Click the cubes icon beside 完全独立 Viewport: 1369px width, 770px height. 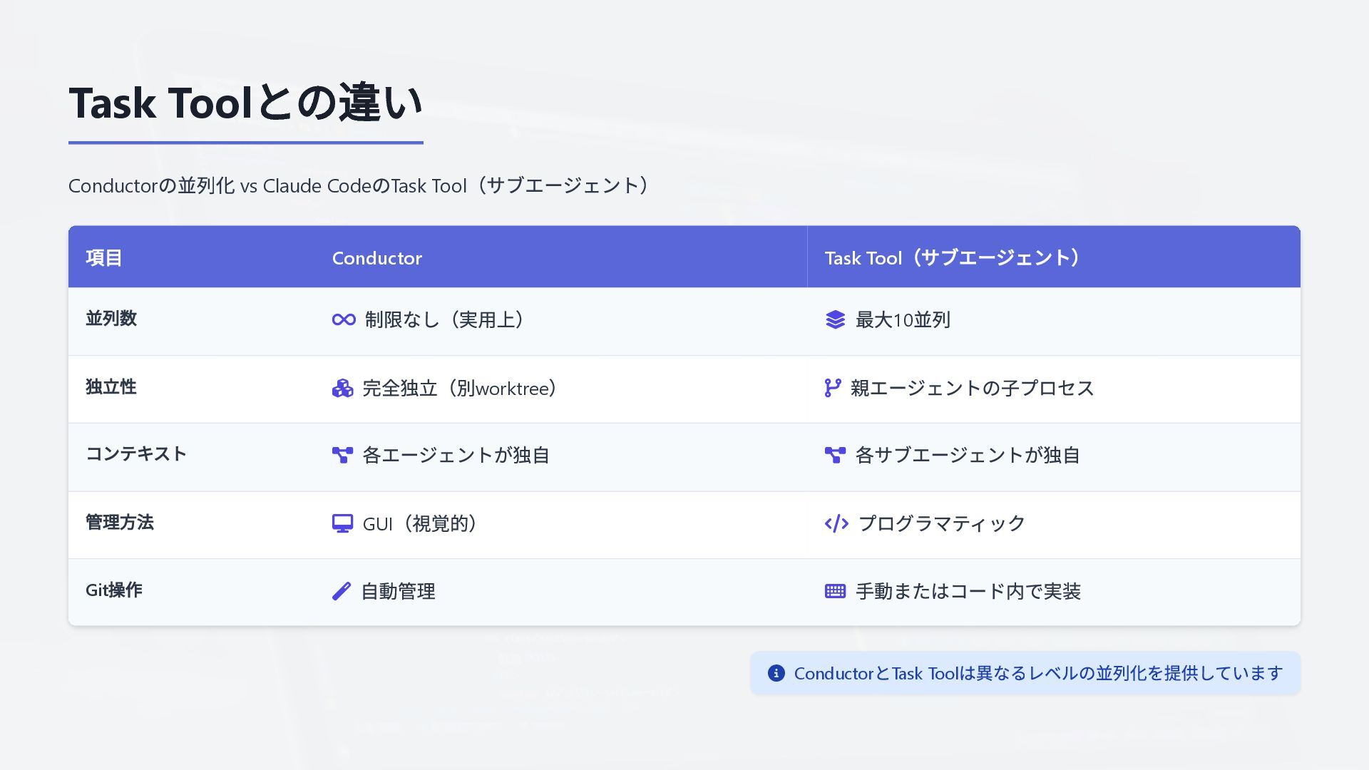342,389
